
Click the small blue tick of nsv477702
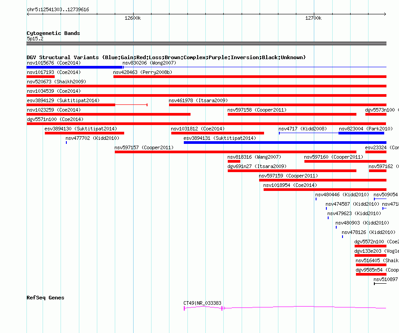[x=66, y=143]
